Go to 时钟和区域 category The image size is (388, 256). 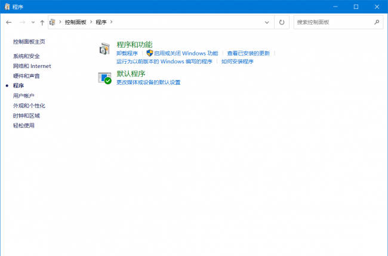tap(26, 116)
